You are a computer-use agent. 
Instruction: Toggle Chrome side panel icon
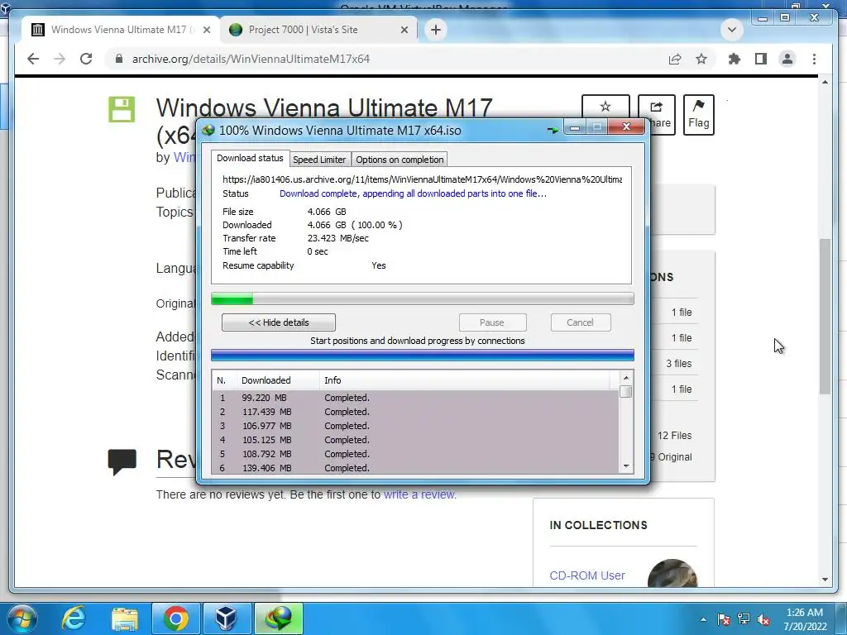761,59
